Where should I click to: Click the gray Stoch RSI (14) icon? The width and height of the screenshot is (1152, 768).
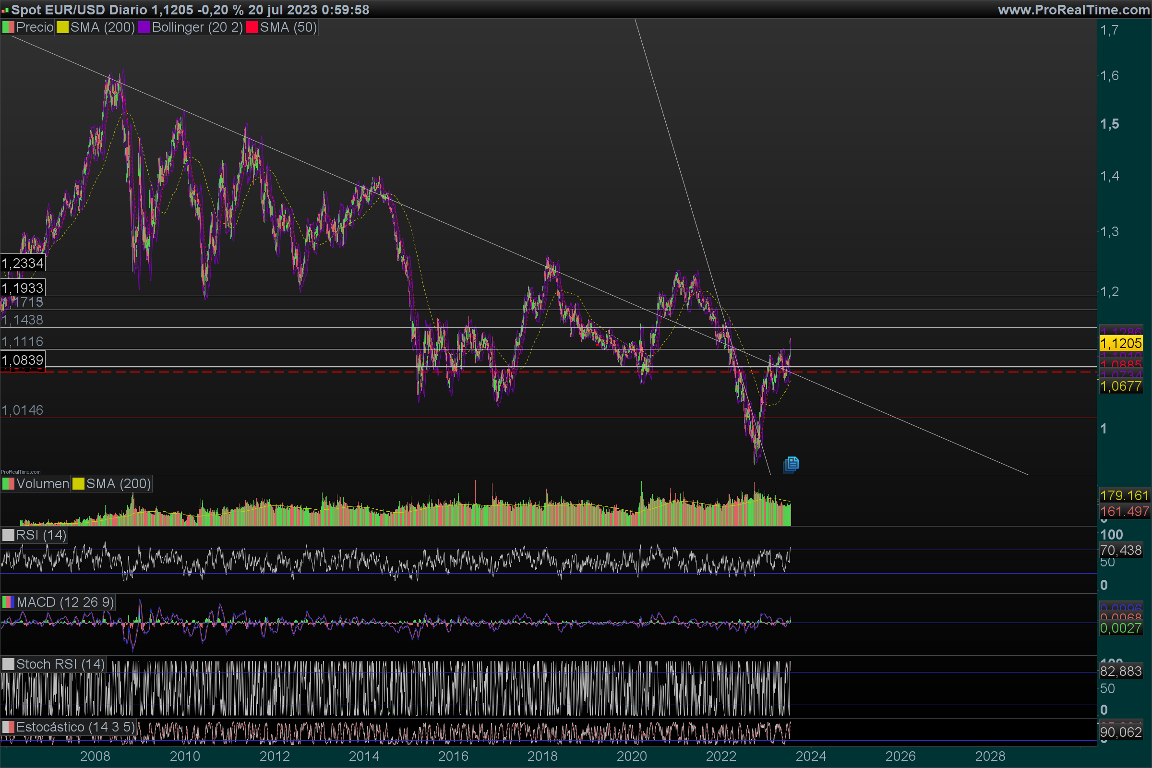(x=8, y=664)
